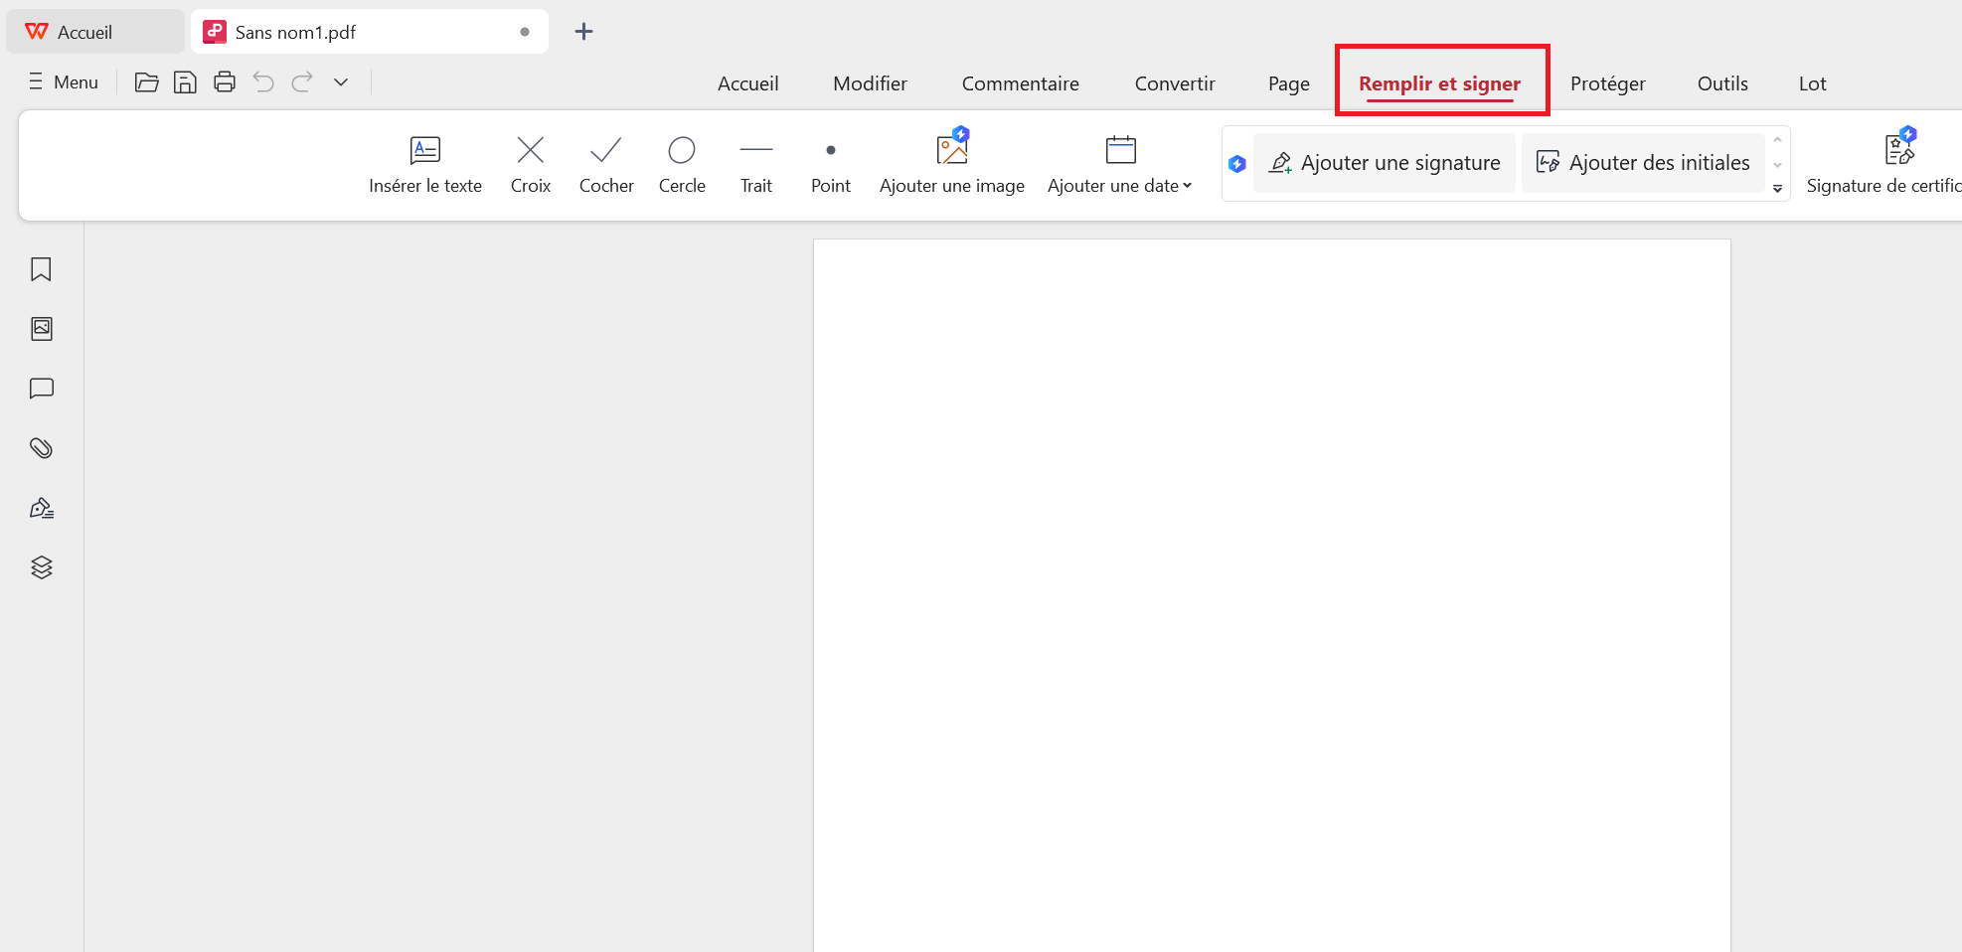Choose the Croix mark tool

(530, 164)
